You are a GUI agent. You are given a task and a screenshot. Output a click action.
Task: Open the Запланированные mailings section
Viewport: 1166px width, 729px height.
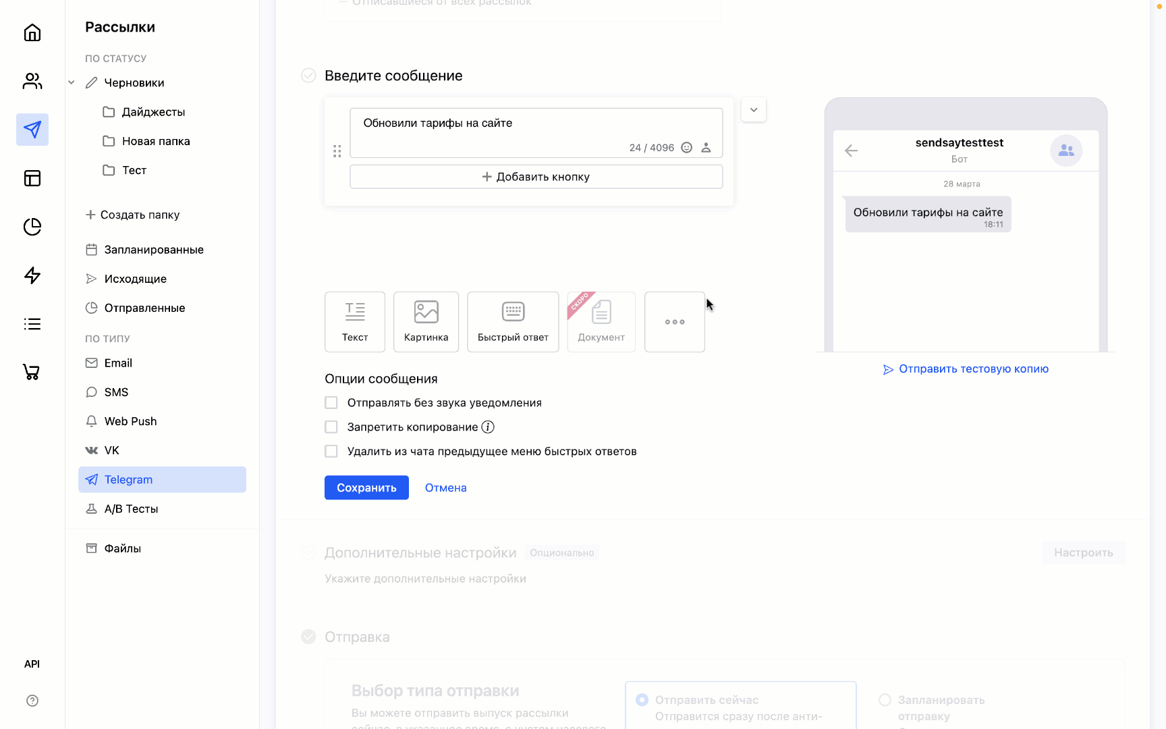click(x=154, y=250)
